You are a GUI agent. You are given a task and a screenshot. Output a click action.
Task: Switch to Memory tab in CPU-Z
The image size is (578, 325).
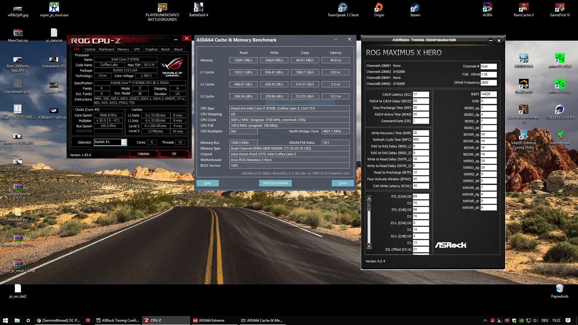pos(123,49)
